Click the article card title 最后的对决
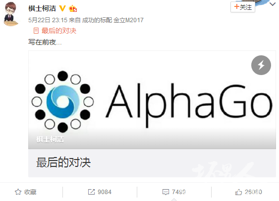This screenshot has height=201, width=279. (63, 162)
